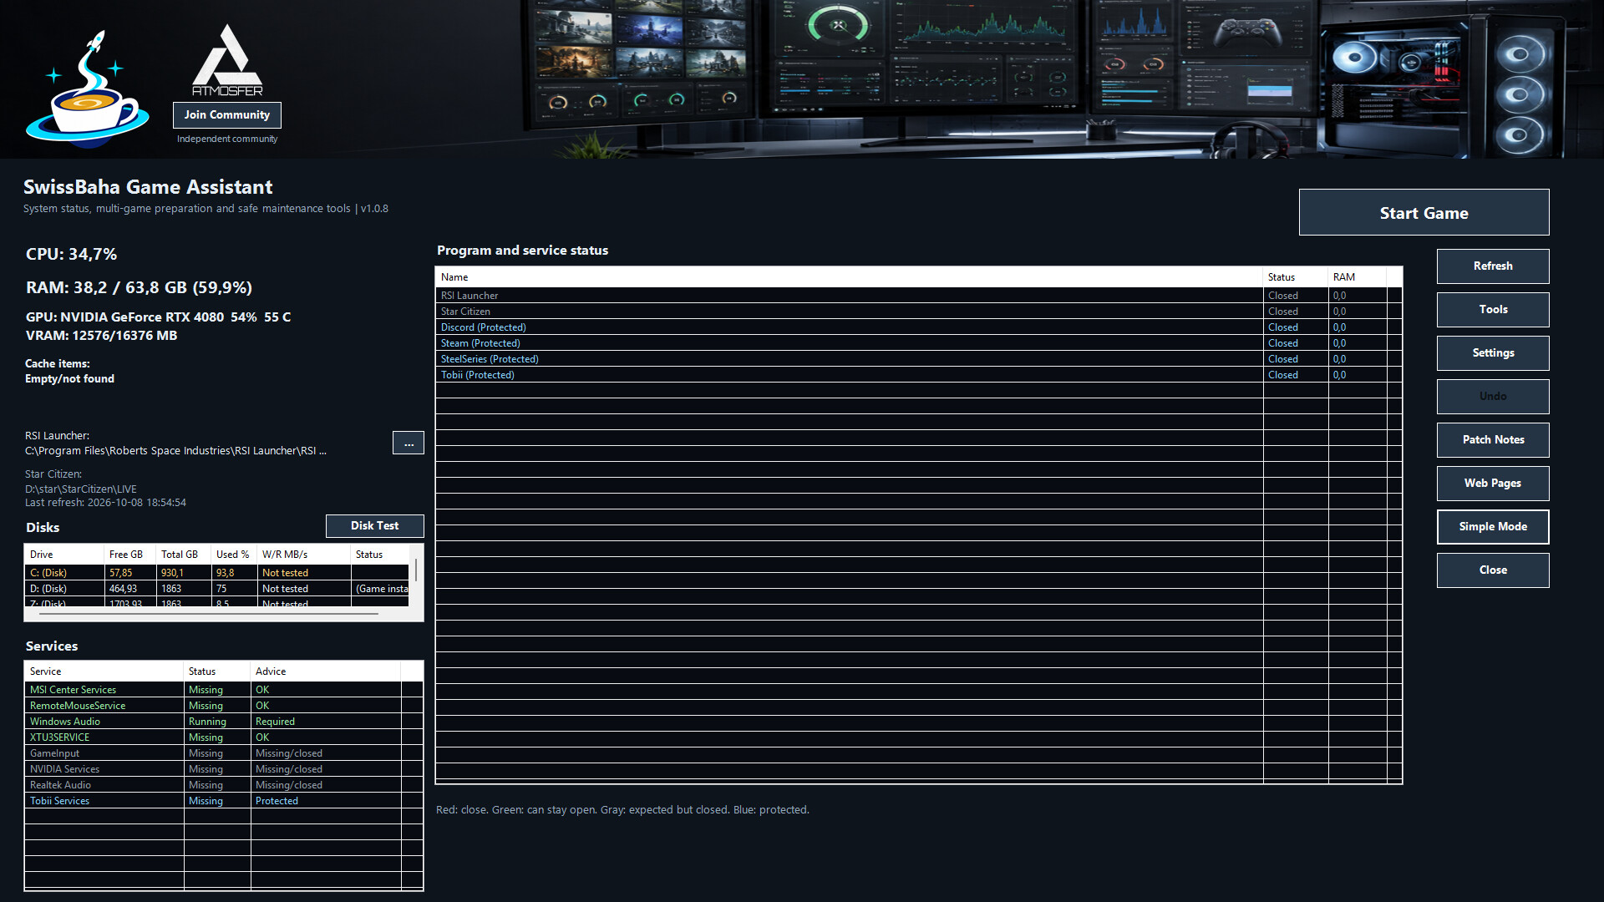
Task: Sort disks by Drive column header
Action: [64, 555]
